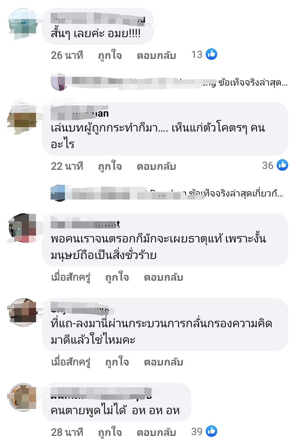Like the comment posted 28 นาที ago
The width and height of the screenshot is (297, 445).
point(110,432)
